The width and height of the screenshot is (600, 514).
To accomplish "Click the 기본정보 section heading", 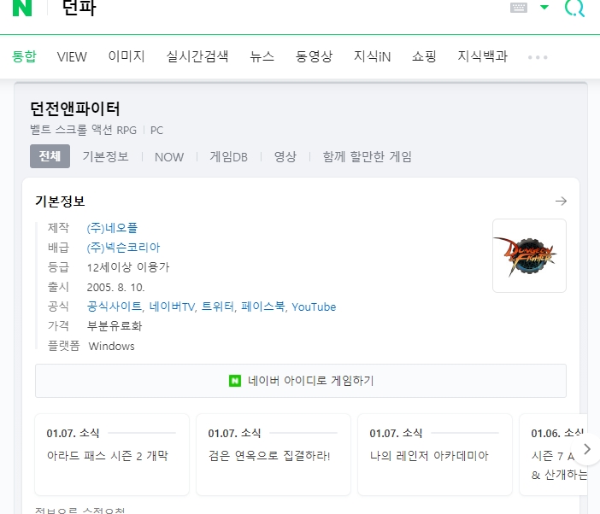I will click(x=60, y=201).
